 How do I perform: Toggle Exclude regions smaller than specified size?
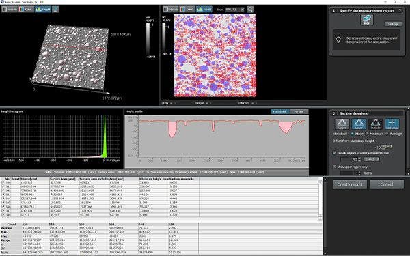(x=334, y=153)
